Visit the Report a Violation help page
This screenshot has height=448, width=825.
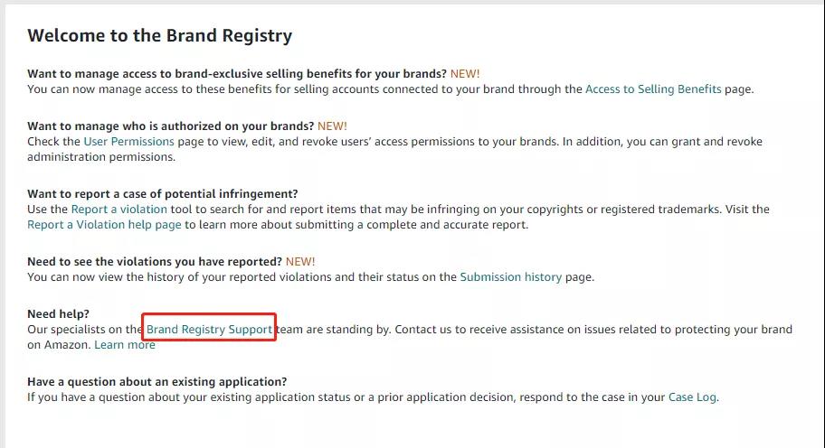104,225
